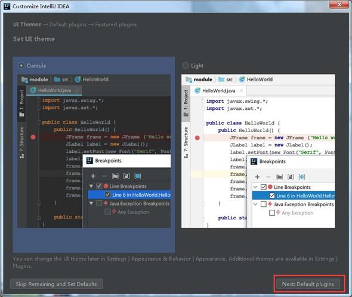This screenshot has width=352, height=297.
Task: Open HelloWorld.java tab in Darcula preview
Action: (x=54, y=90)
